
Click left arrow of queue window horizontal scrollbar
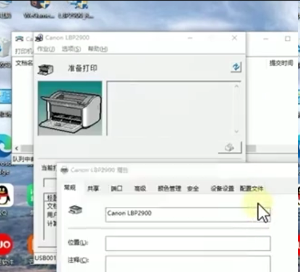click(x=17, y=148)
